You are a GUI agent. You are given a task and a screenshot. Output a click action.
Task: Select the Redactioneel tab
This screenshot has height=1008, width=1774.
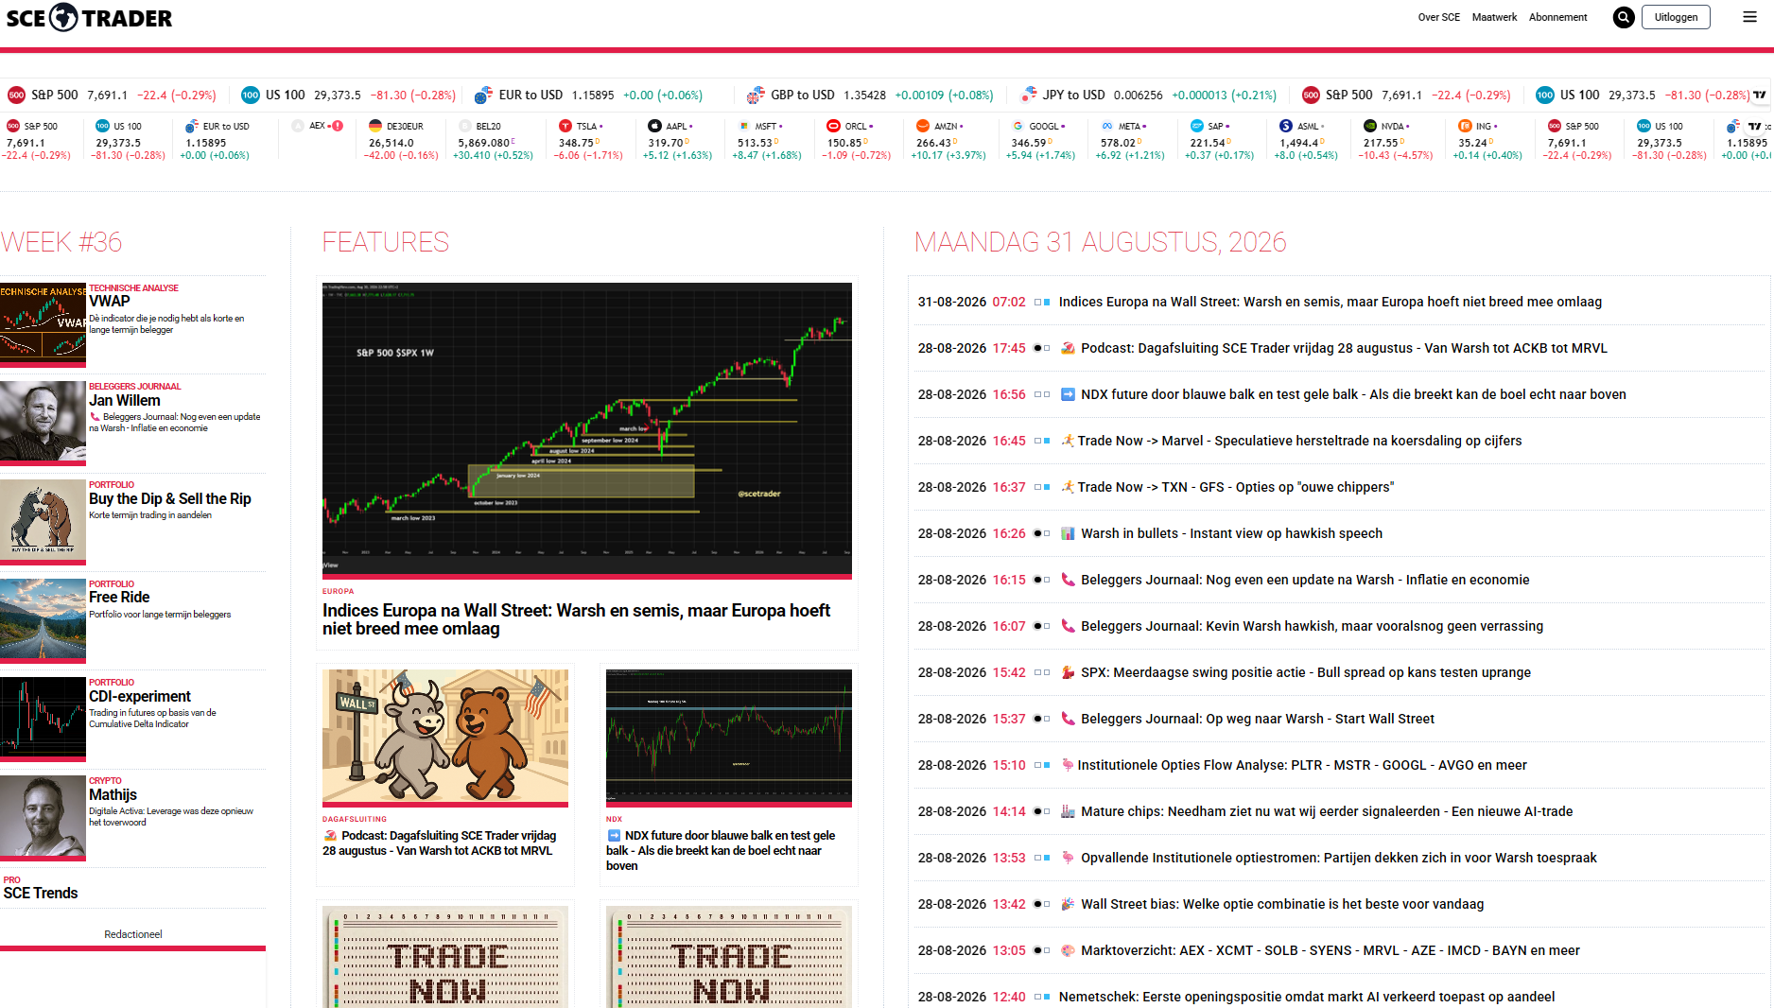coord(133,934)
